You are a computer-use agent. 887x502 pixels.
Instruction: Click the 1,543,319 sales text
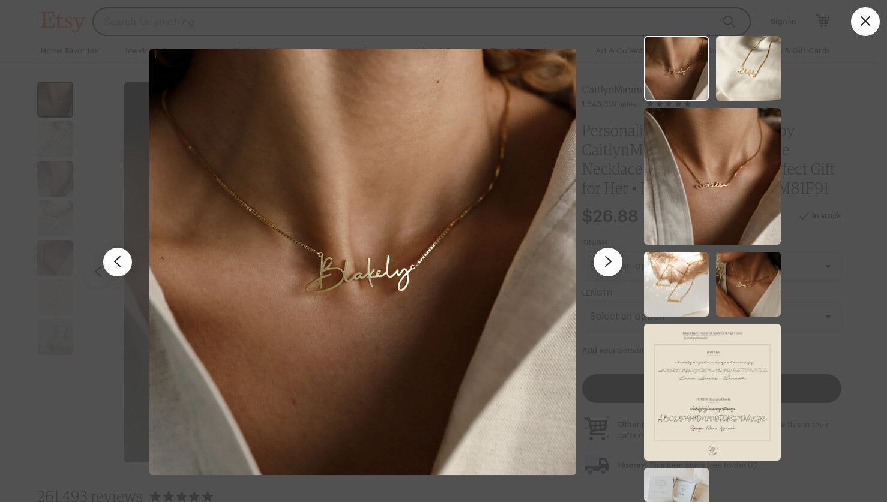(x=609, y=104)
